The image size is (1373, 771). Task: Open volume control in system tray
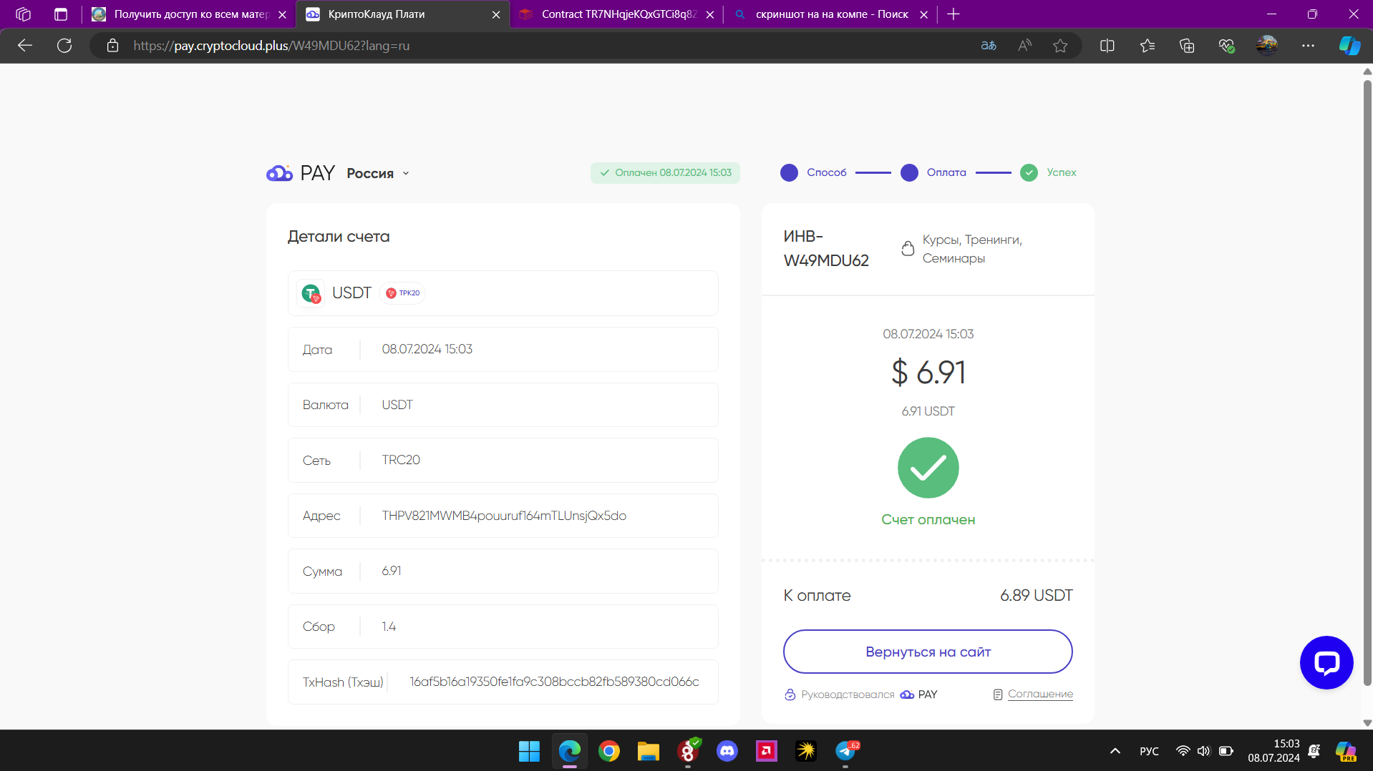coord(1203,751)
